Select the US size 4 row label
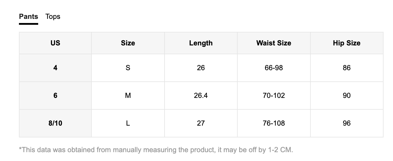 click(55, 68)
